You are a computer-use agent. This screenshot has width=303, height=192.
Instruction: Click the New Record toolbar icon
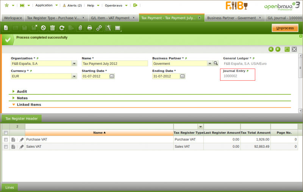point(6,28)
